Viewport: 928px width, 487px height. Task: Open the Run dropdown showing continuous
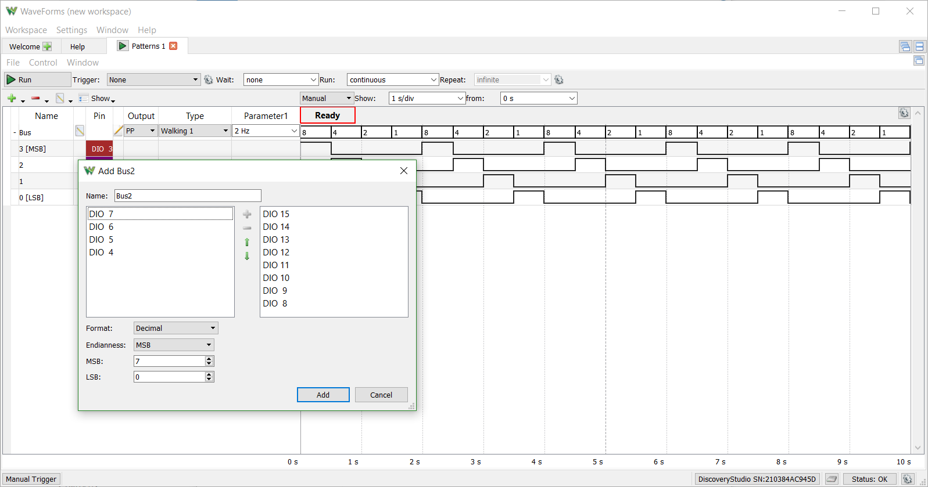coord(392,80)
